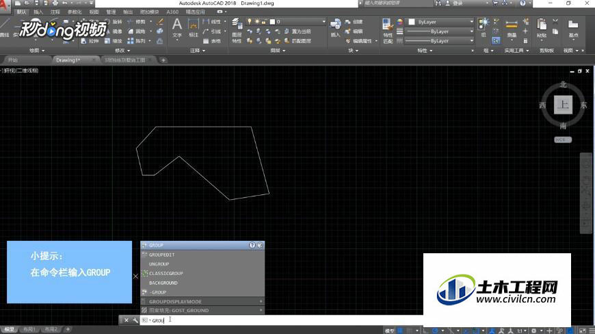Expand the 实用工具 (Utilities) panel dropdown
Screen dimensions: 595x334
516,51
